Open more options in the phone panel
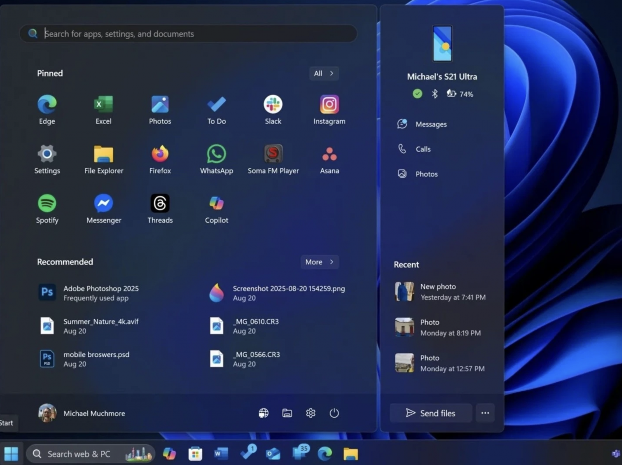The image size is (622, 465). pos(485,413)
